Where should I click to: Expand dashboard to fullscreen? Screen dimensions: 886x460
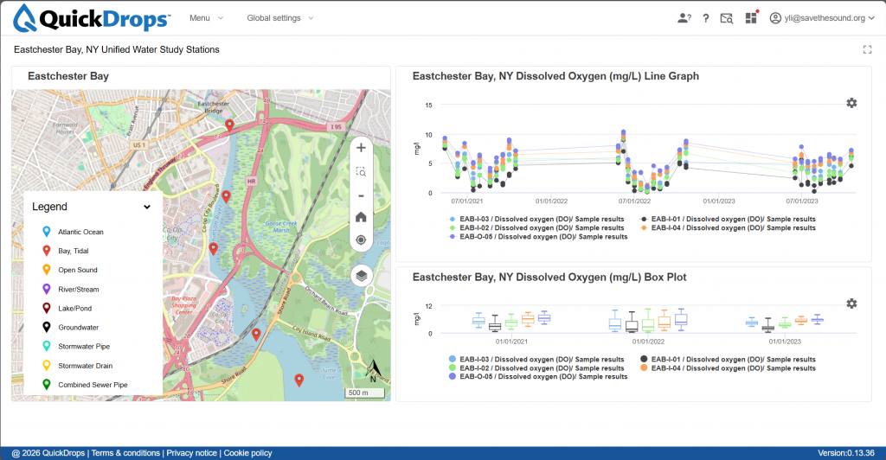[x=867, y=49]
